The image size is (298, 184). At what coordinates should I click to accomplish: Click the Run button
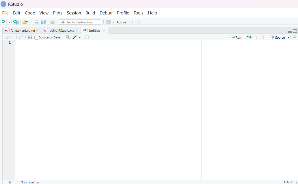click(235, 38)
